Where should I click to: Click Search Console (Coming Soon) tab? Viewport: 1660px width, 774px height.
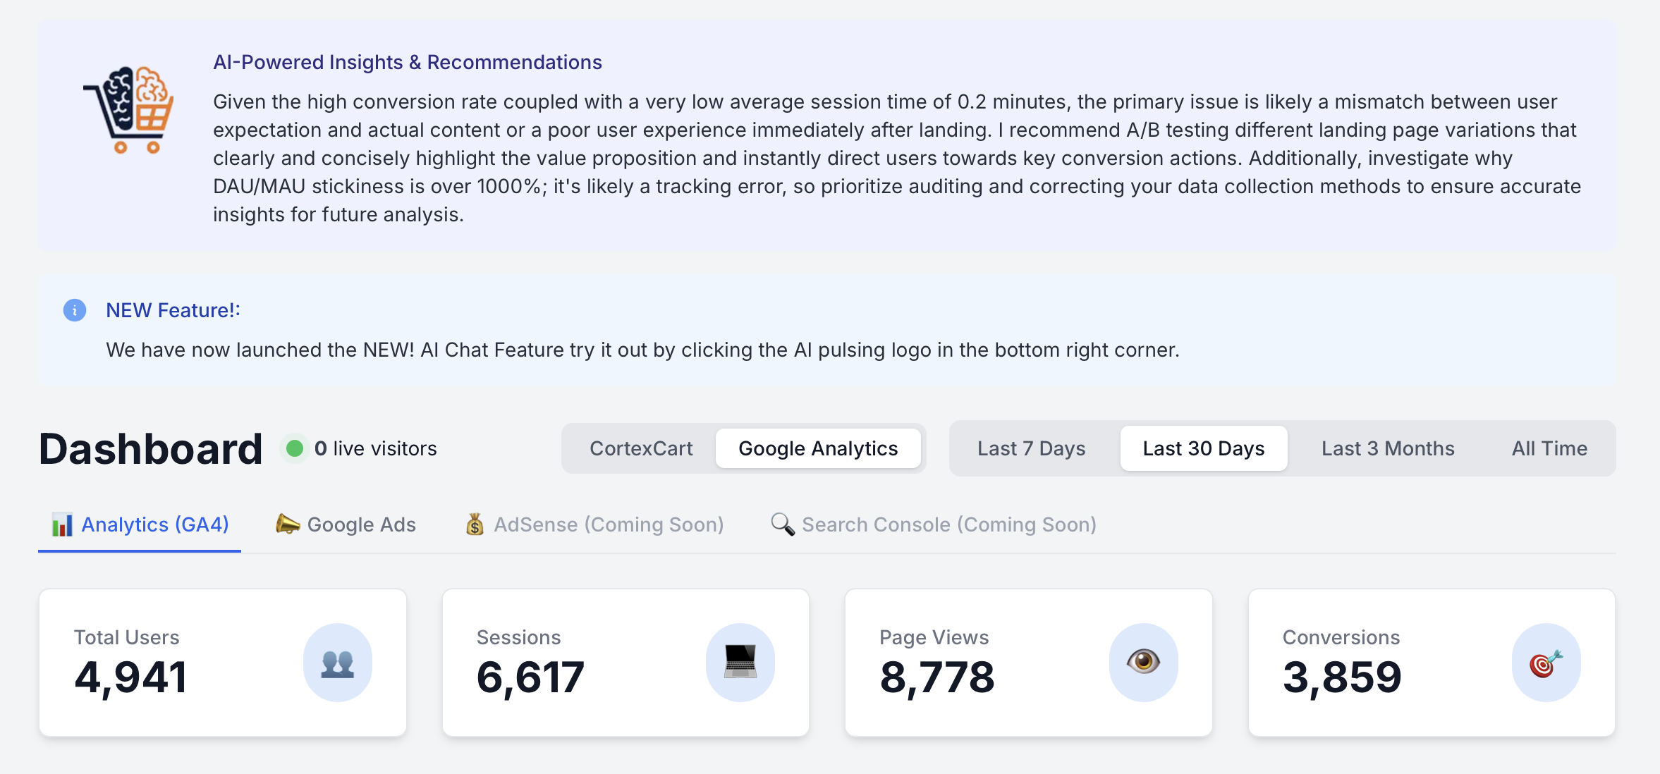948,524
